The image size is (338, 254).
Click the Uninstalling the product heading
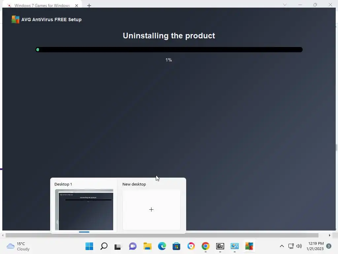click(x=169, y=36)
